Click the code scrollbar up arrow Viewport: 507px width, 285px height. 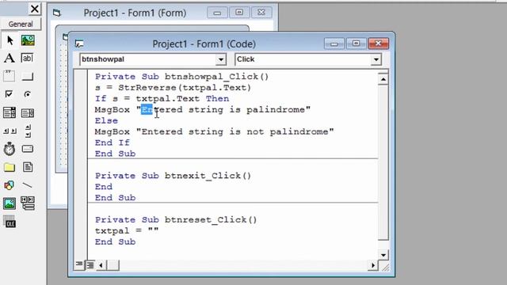[x=383, y=79]
